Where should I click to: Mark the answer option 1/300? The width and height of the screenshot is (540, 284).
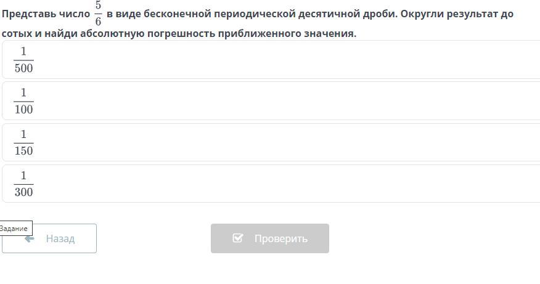click(x=271, y=184)
